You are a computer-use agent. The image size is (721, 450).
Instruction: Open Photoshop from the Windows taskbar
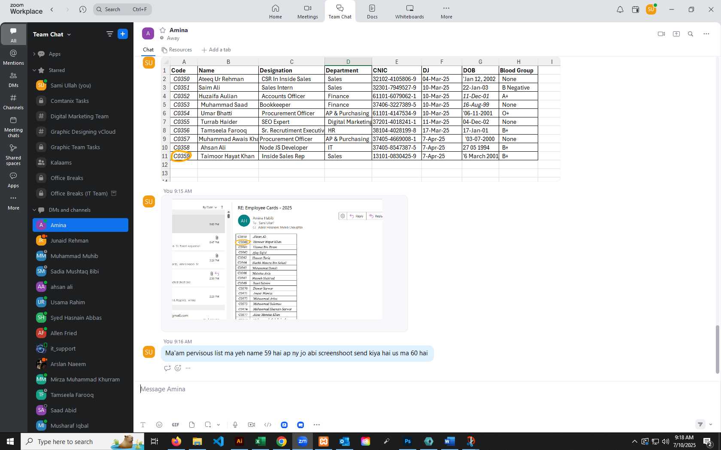[x=407, y=441]
